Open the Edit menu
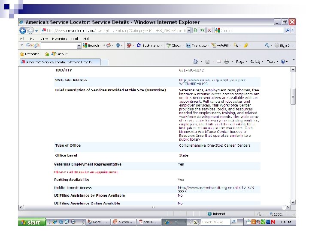 pyautogui.click(x=32, y=38)
